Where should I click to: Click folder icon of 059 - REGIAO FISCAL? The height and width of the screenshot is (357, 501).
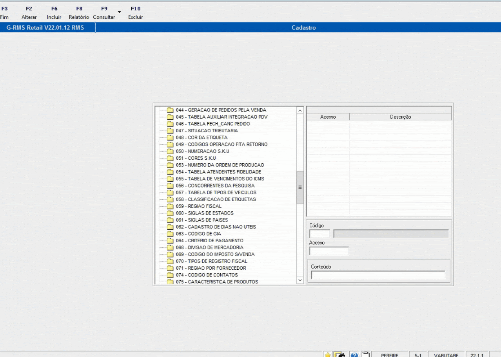coord(170,206)
